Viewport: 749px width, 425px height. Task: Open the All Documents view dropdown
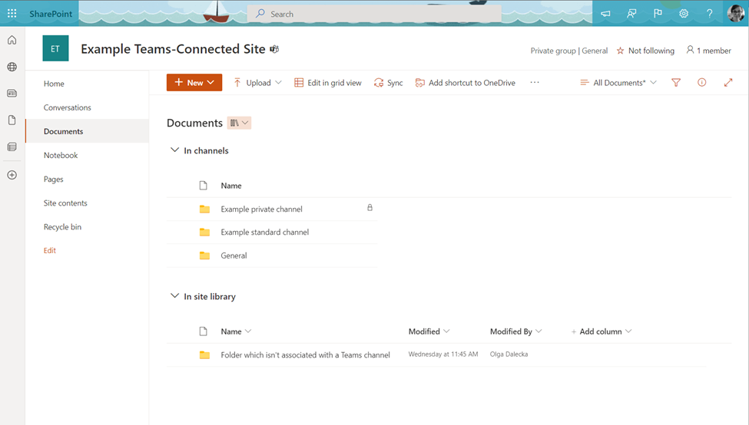(618, 83)
